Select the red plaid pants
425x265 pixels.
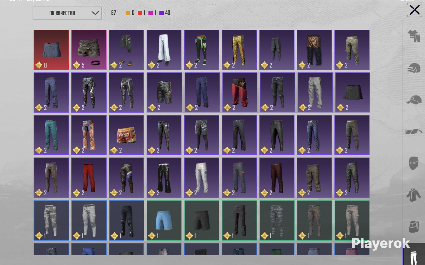(x=89, y=178)
